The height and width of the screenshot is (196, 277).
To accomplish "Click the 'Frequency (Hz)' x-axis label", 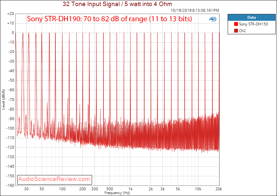I will tap(117, 193).
